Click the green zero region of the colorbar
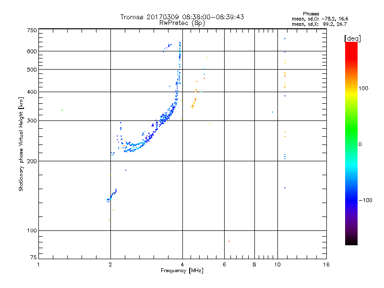 pyautogui.click(x=351, y=144)
